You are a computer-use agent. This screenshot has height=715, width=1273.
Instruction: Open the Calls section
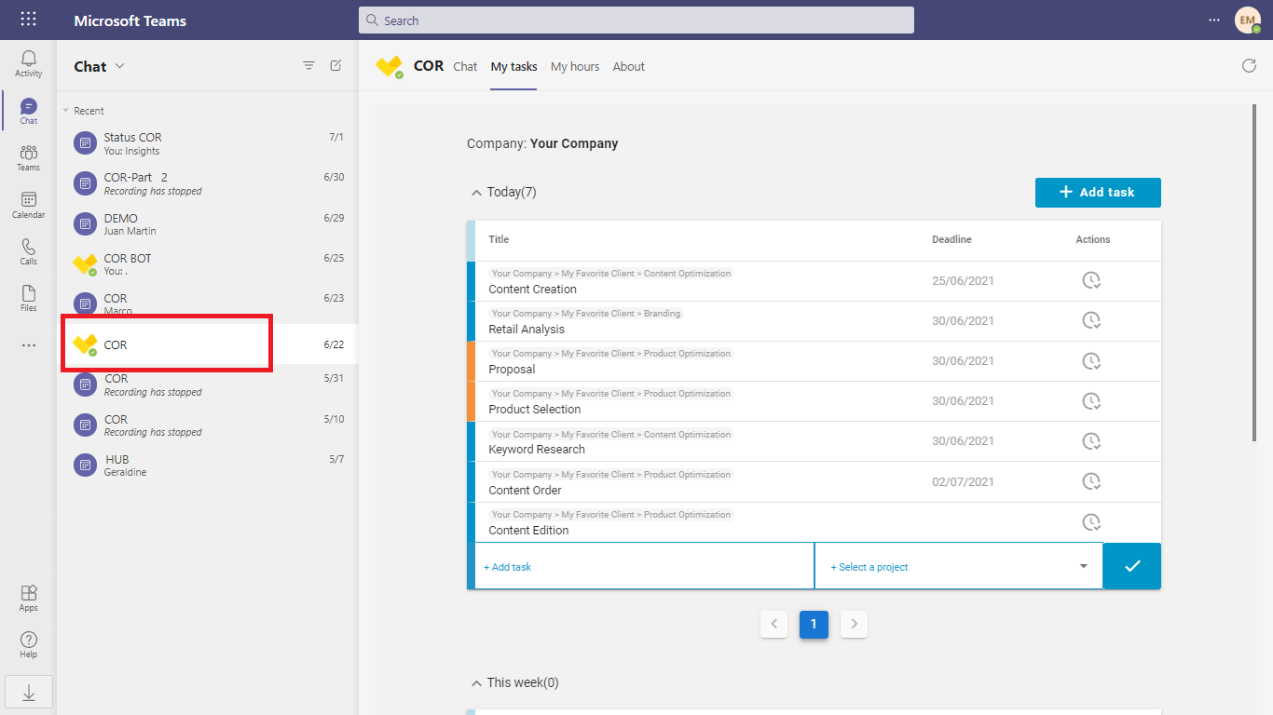(x=28, y=252)
